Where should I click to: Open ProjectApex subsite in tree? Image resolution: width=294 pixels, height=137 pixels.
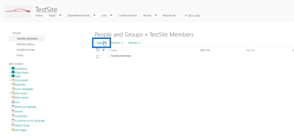(22, 72)
